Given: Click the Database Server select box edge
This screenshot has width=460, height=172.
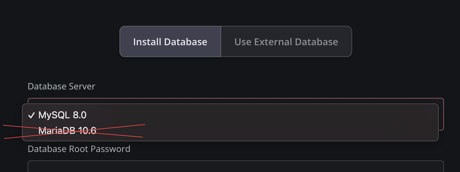Looking at the screenshot, I should coord(441,114).
